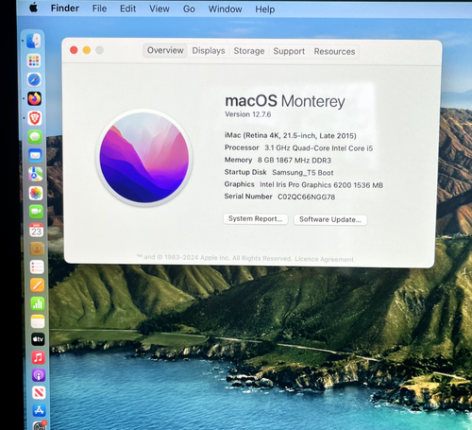This screenshot has width=472, height=430.
Task: Open the Mail app icon
Action: 35,156
